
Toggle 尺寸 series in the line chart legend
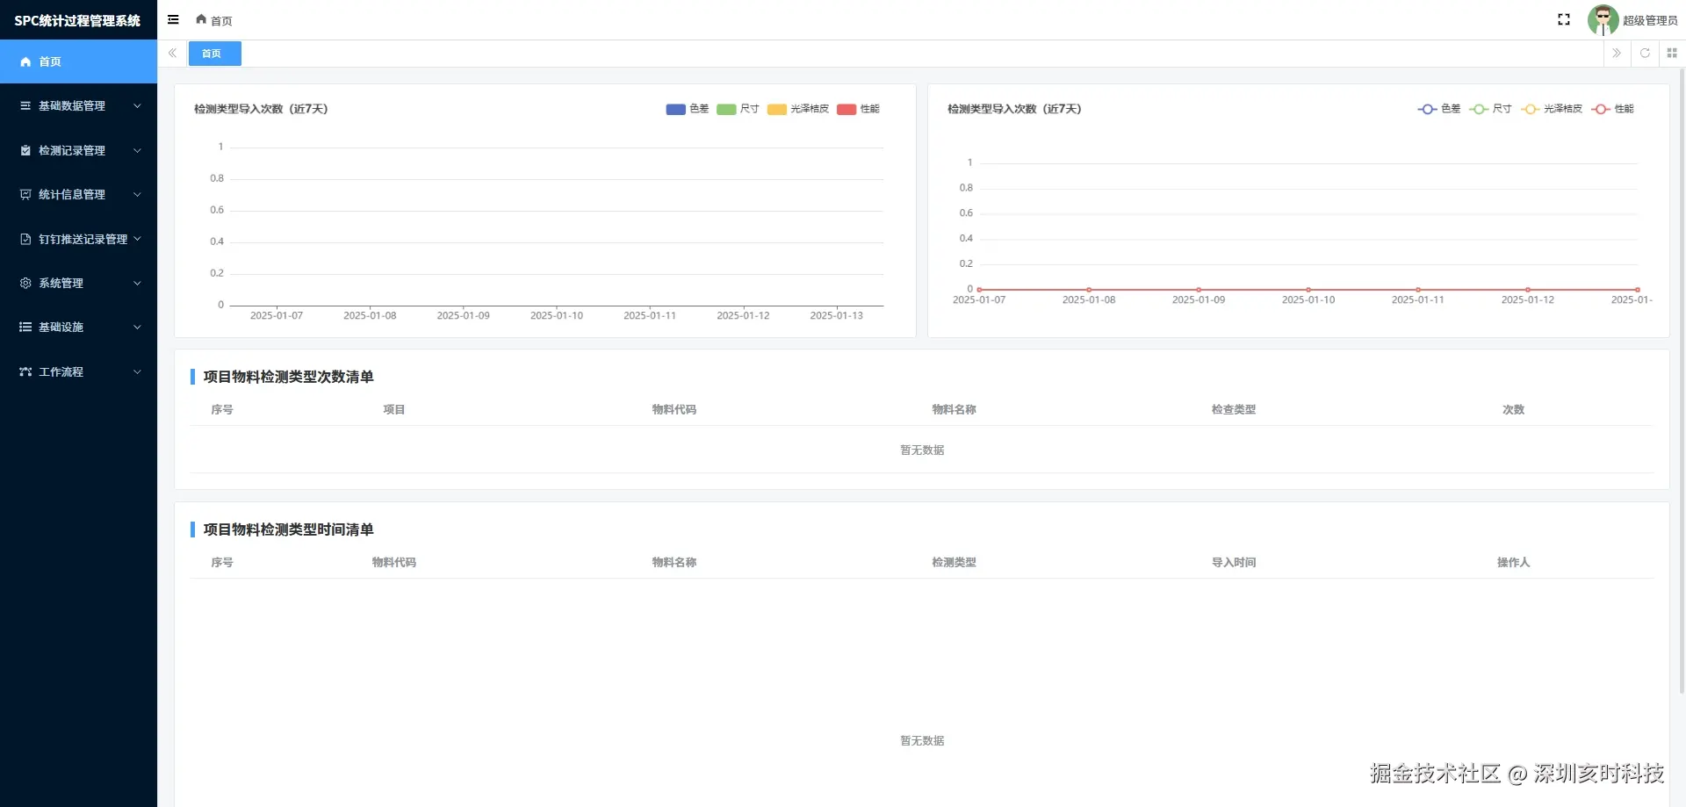[x=1491, y=109]
